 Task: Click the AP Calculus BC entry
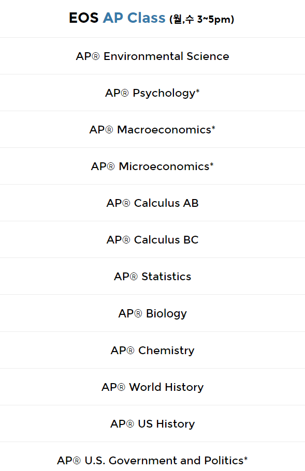(x=152, y=240)
